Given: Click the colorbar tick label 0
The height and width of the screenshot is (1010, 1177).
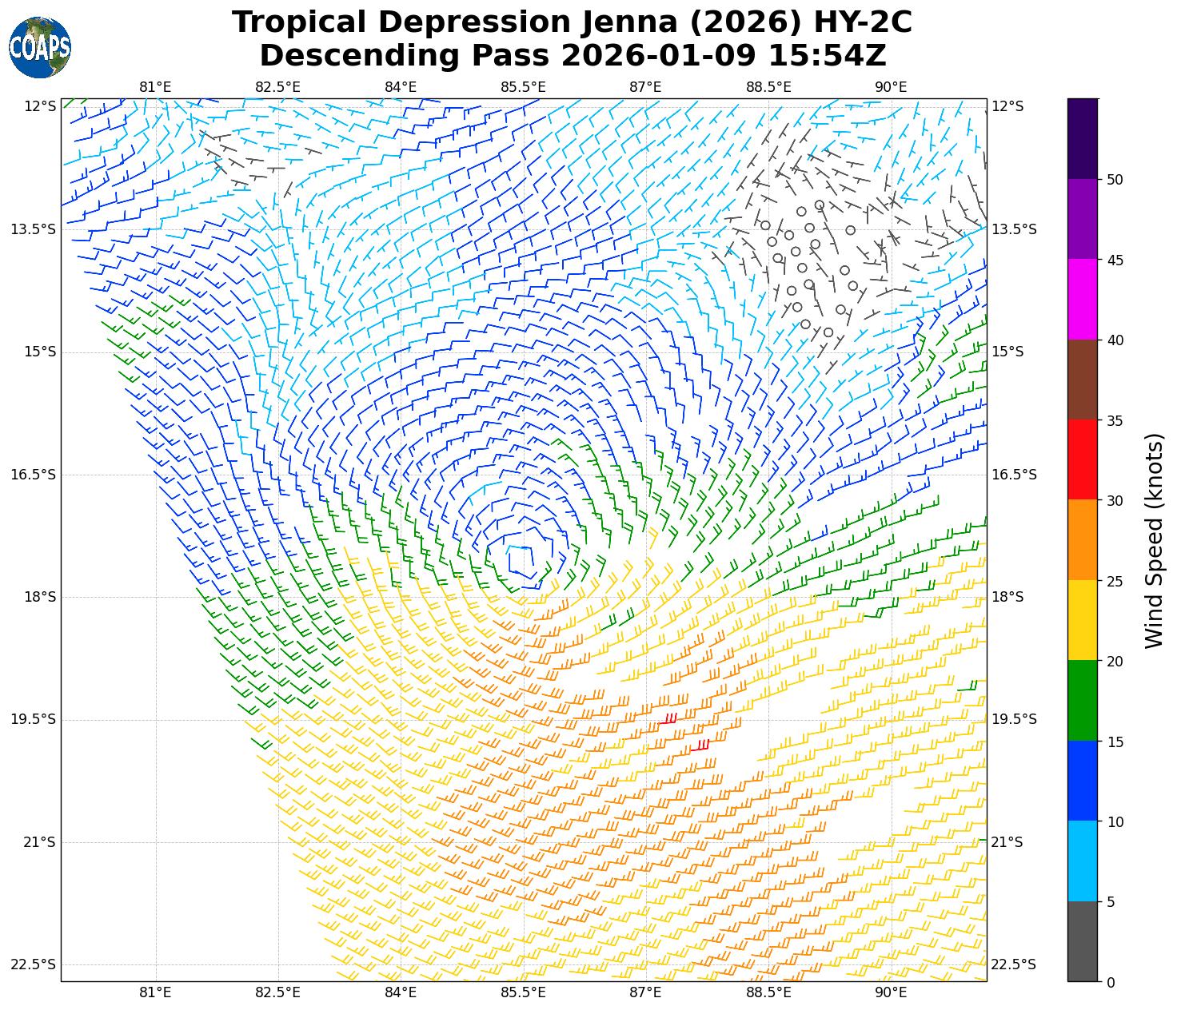Looking at the screenshot, I should [x=1109, y=982].
